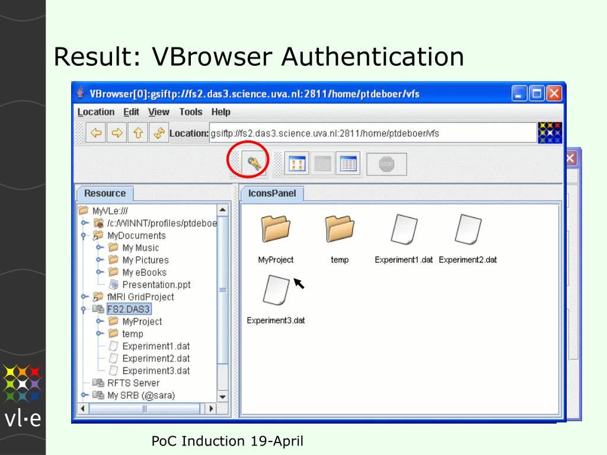Image resolution: width=607 pixels, height=455 pixels.
Task: Go up one directory level
Action: (x=138, y=133)
